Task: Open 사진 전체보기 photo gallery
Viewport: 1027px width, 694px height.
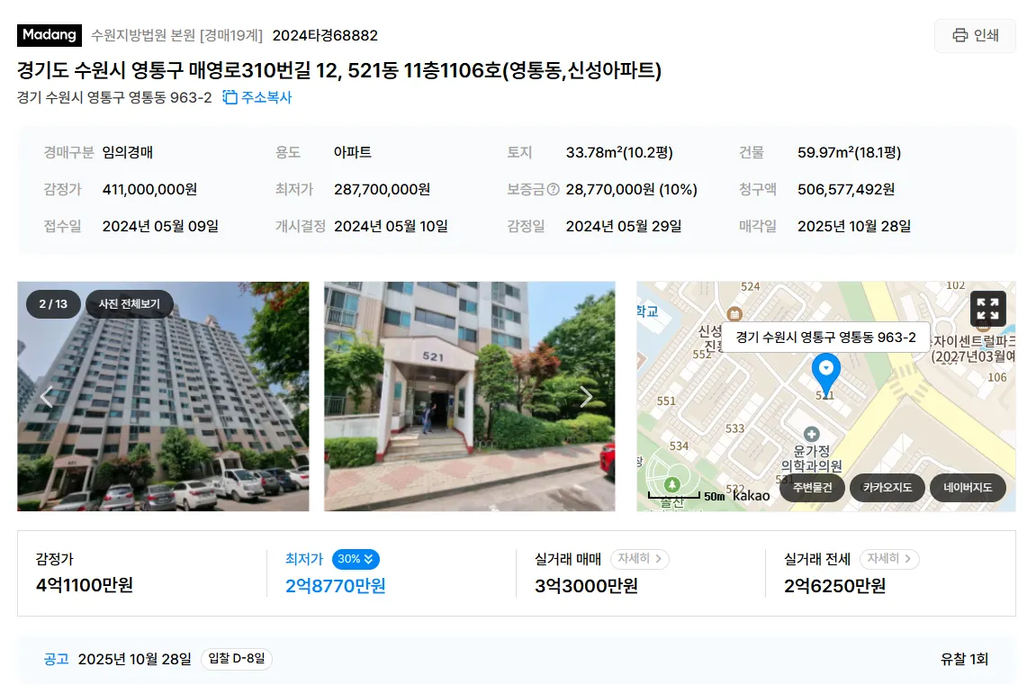Action: tap(129, 303)
